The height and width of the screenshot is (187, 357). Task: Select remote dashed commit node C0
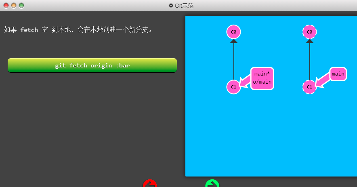coord(309,32)
